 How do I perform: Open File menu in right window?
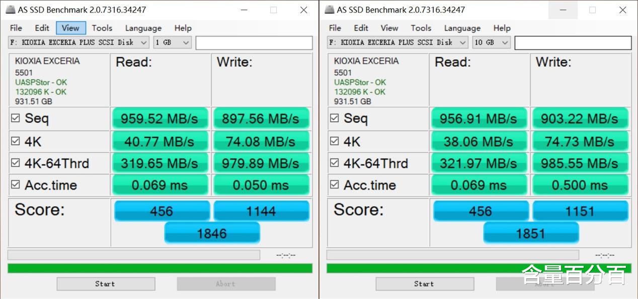335,28
